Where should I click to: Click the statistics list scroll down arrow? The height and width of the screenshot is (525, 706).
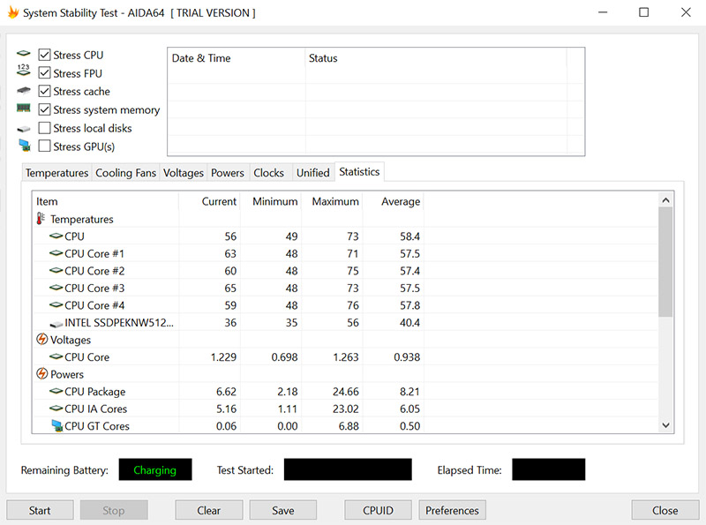(666, 425)
